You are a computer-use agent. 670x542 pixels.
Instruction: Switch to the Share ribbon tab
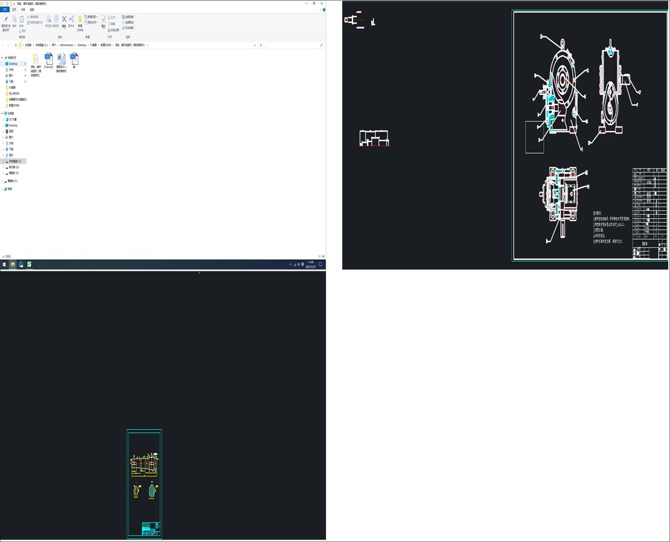(23, 10)
